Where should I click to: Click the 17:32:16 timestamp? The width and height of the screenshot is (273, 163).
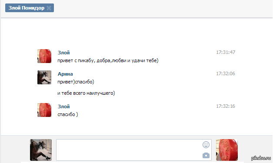coord(226,106)
